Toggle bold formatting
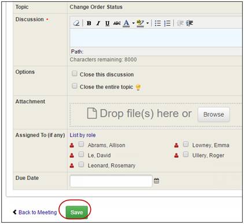 tap(89, 23)
